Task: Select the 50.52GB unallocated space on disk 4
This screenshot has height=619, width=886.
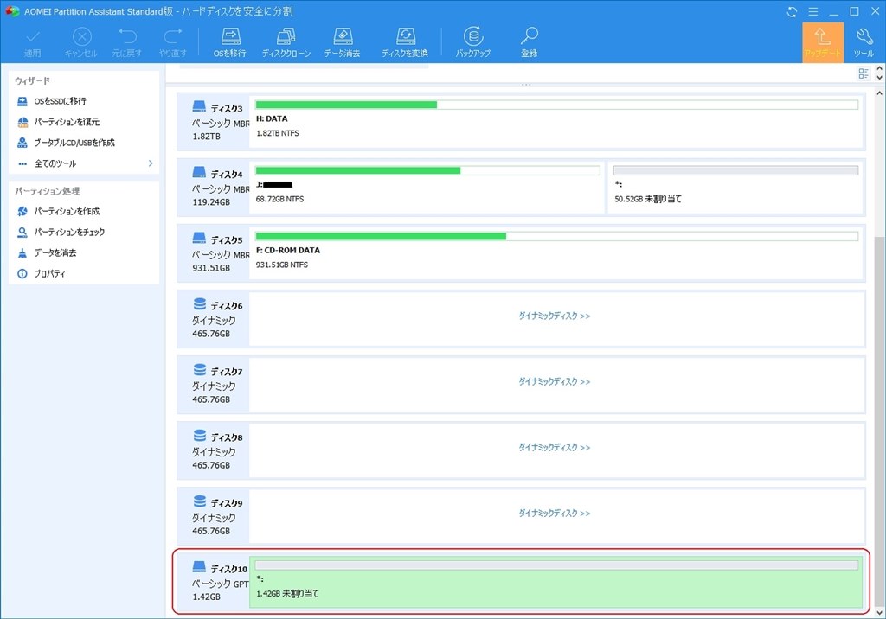Action: (735, 188)
